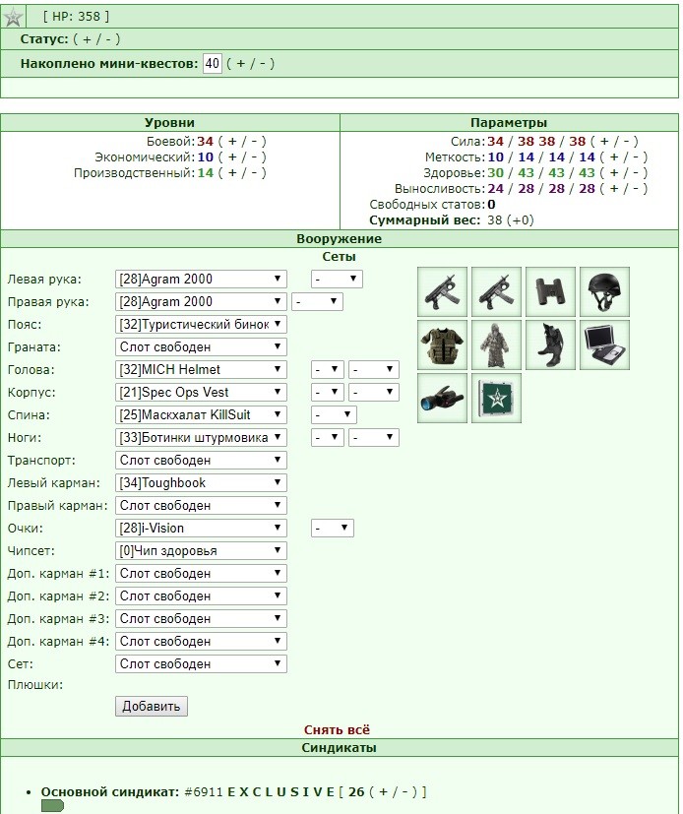Click the Spec Ops Vest icon
This screenshot has width=683, height=814.
click(442, 345)
